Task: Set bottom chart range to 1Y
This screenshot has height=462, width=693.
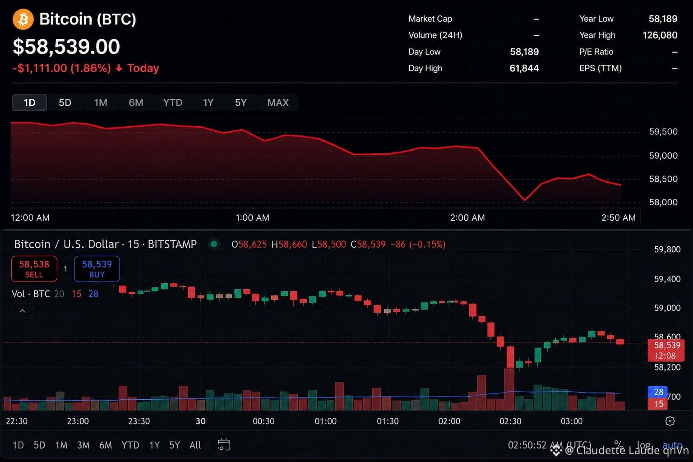Action: click(154, 445)
